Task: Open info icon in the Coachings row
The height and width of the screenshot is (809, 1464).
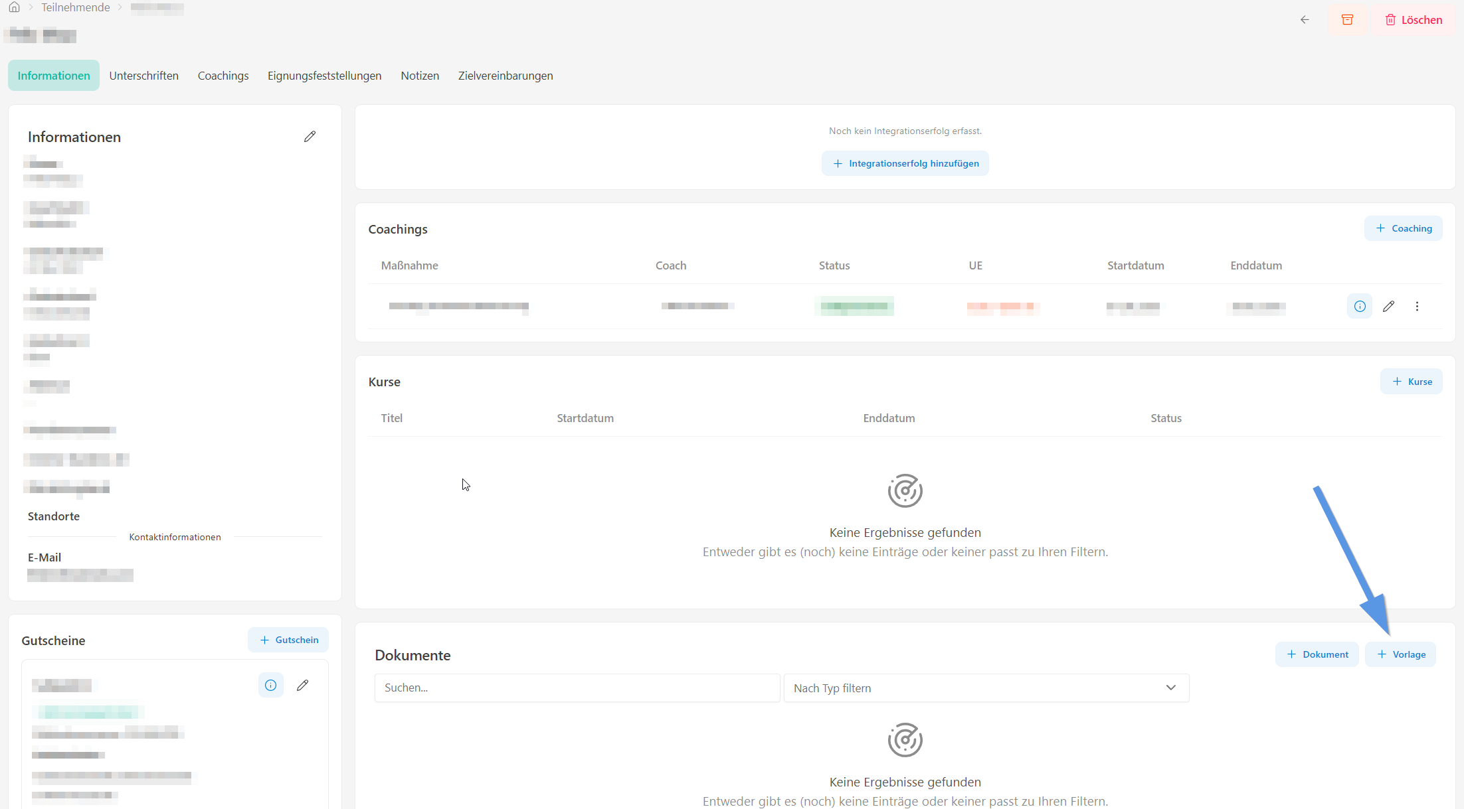Action: click(x=1360, y=307)
